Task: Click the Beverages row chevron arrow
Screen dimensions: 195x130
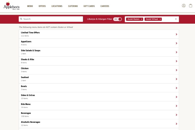Action: [176, 115]
